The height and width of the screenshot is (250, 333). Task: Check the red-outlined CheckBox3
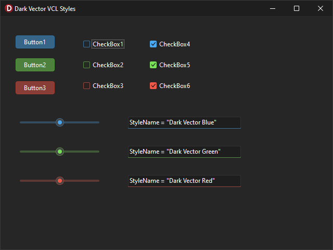pos(86,85)
